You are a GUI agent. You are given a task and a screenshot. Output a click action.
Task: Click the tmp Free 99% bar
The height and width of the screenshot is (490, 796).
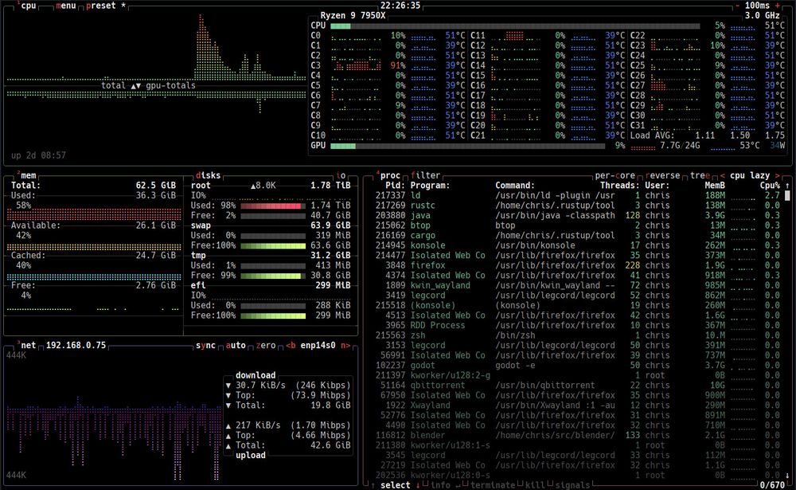273,276
